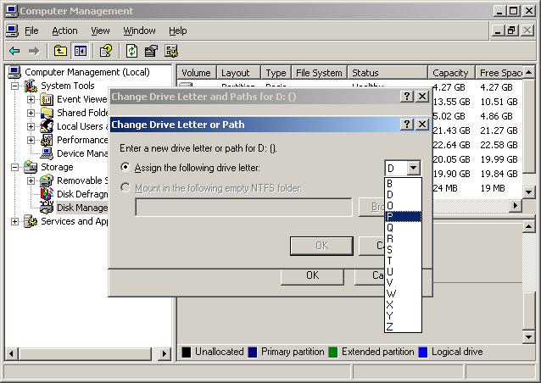Click the help button in Change Drive Letter or Path
The width and height of the screenshot is (541, 383).
point(407,125)
